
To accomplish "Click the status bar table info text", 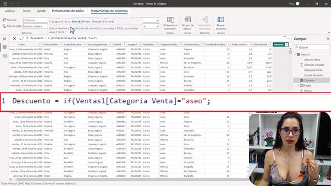I will tap(38, 184).
